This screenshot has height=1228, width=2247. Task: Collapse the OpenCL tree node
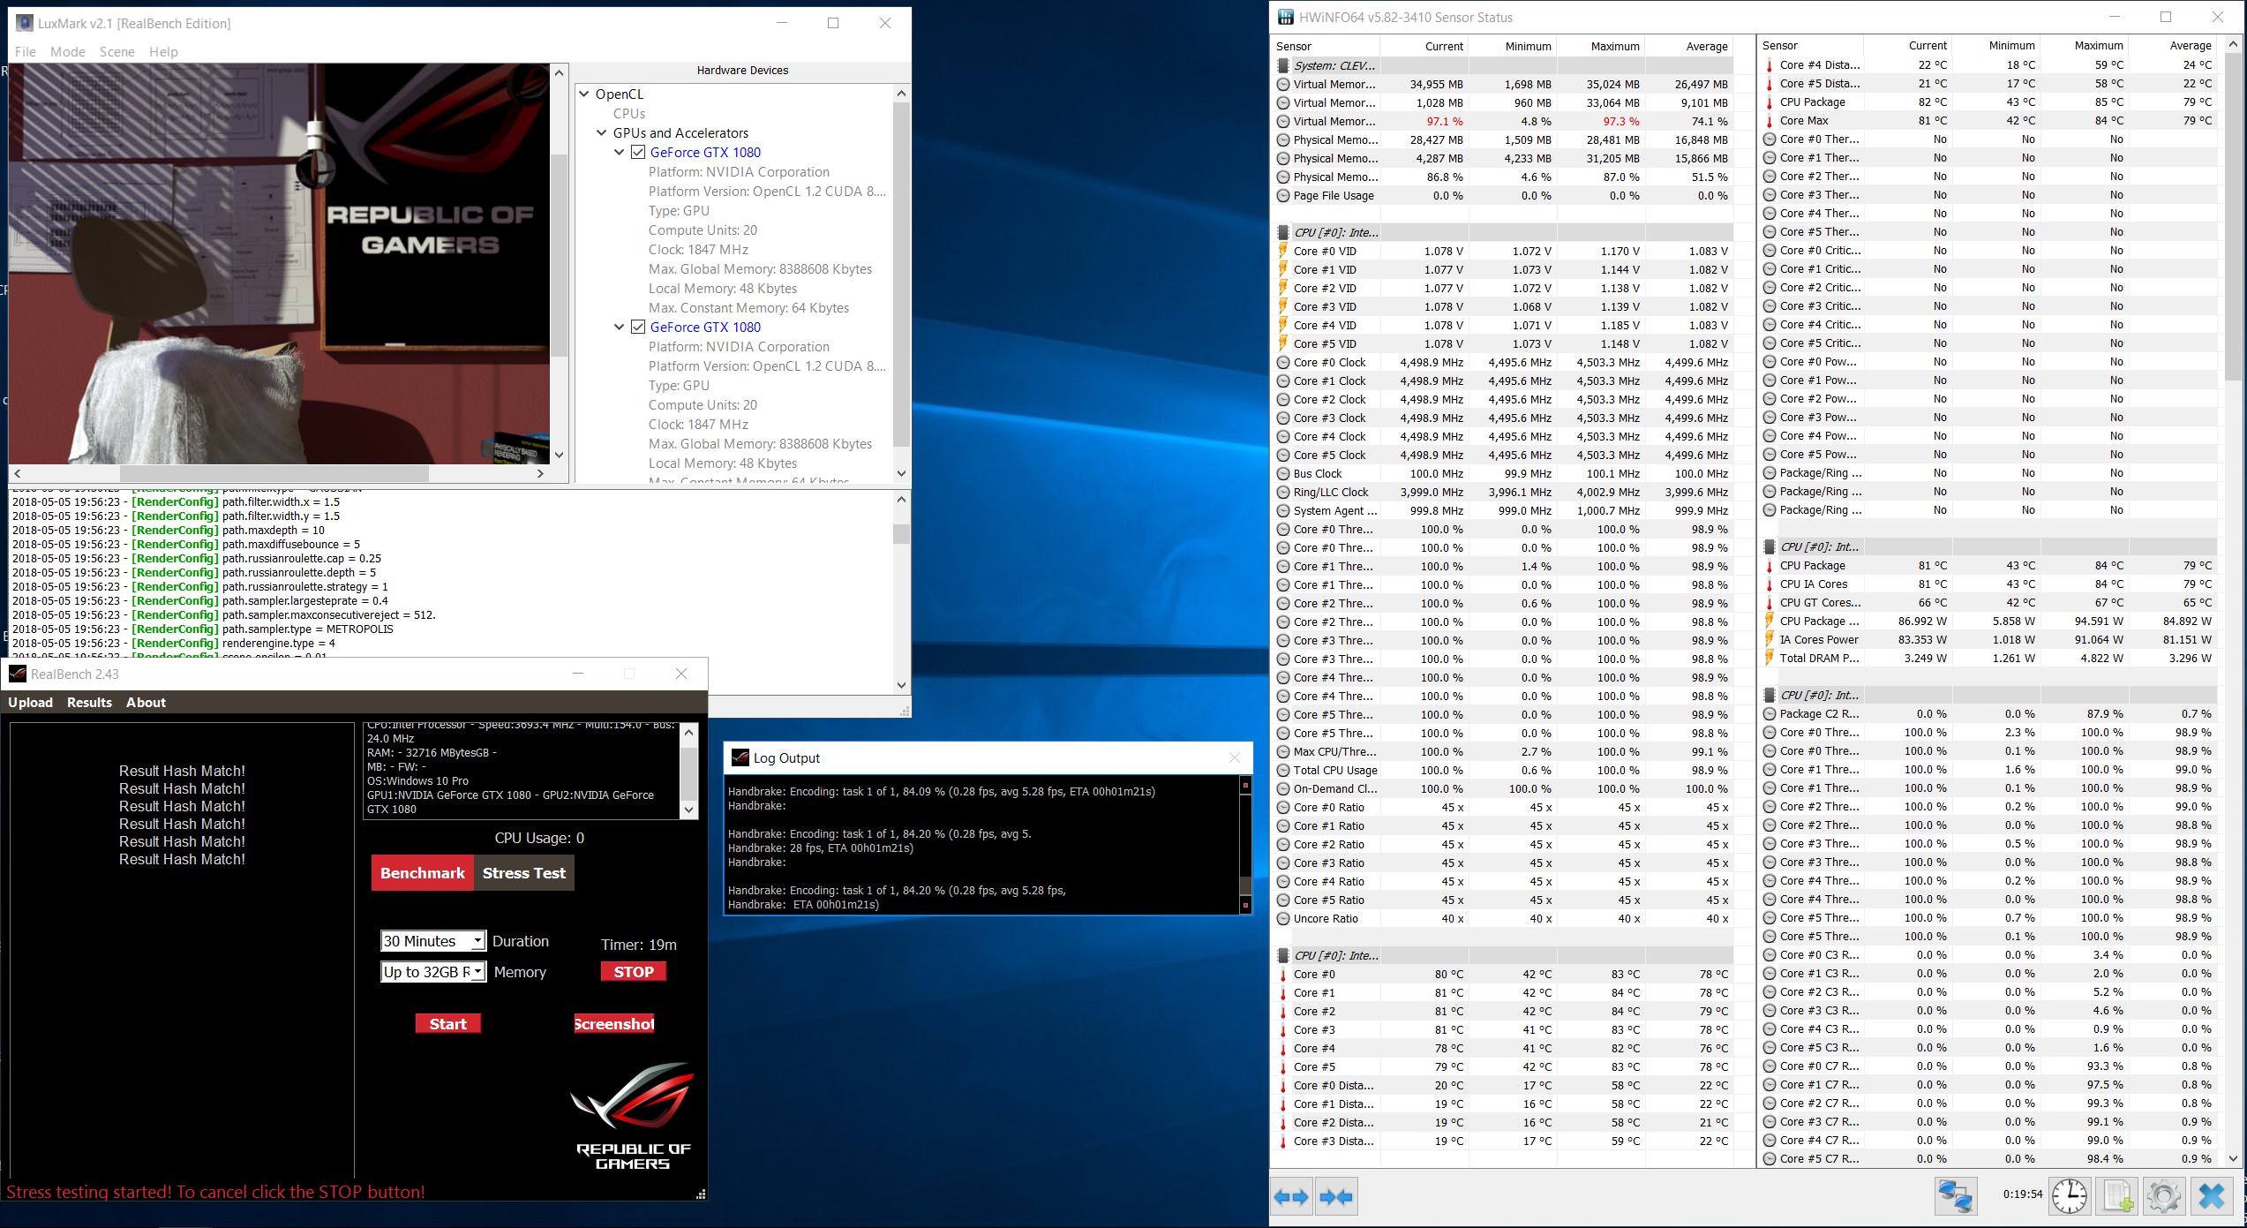pos(584,94)
